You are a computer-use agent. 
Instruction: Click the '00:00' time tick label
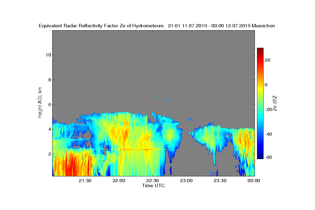[x=254, y=181]
